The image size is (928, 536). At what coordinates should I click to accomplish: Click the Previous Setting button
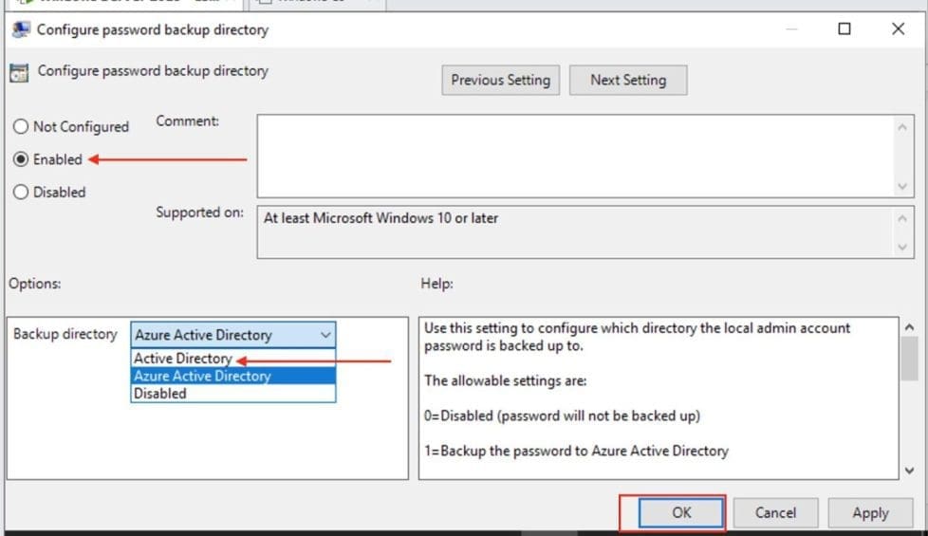tap(501, 80)
